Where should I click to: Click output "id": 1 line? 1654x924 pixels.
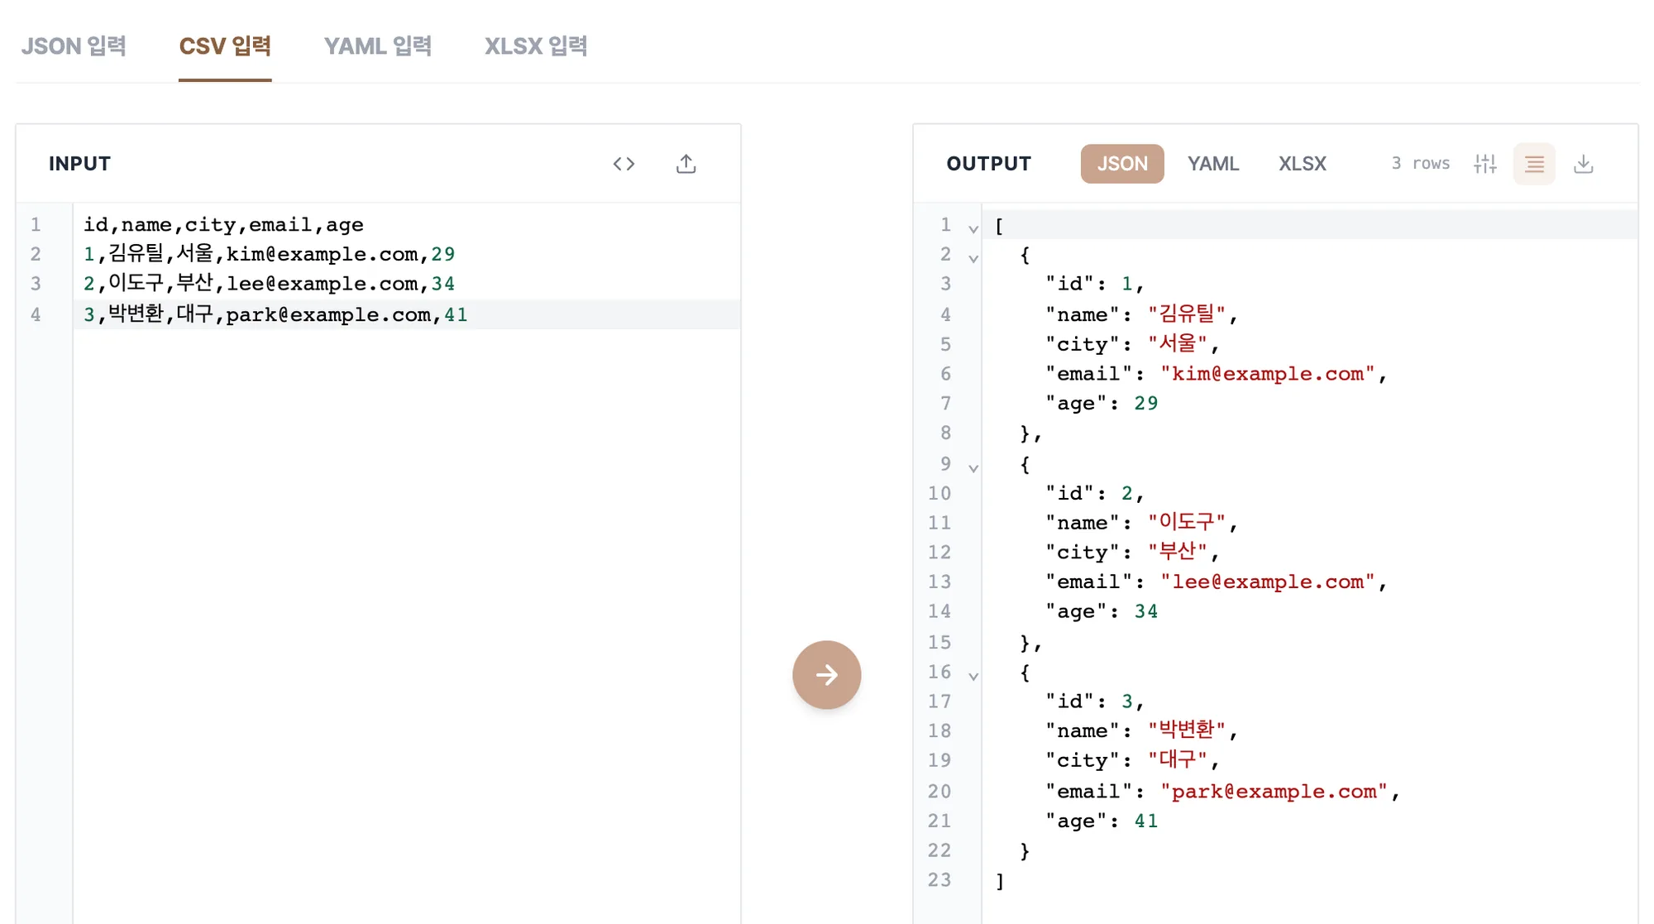pos(1095,285)
